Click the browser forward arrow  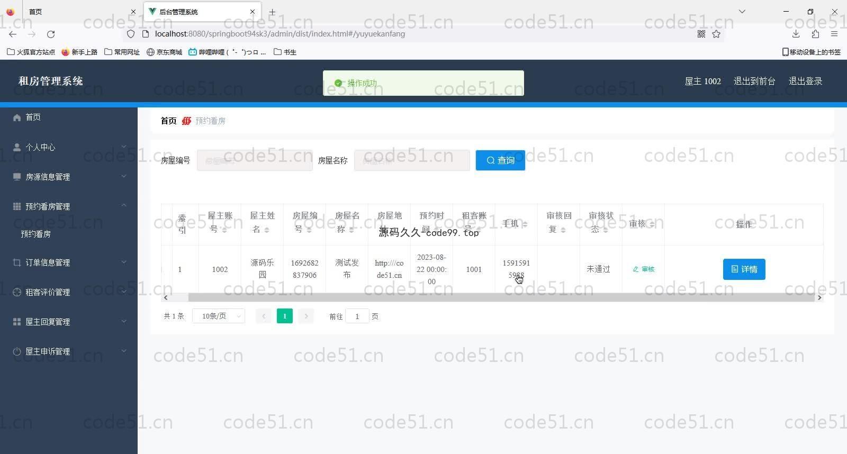32,34
